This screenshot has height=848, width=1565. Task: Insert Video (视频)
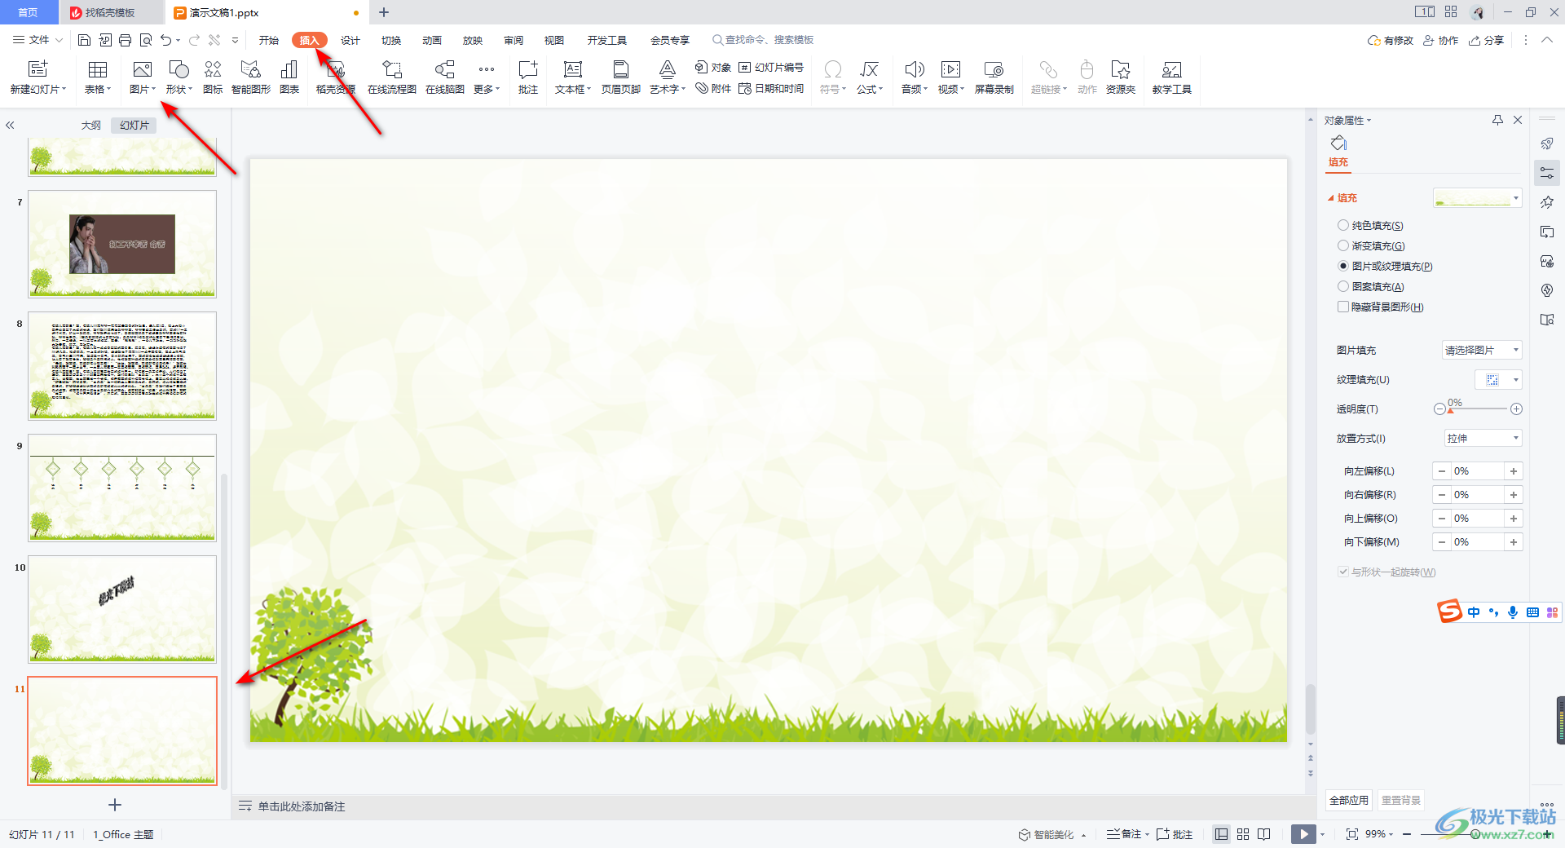[950, 77]
